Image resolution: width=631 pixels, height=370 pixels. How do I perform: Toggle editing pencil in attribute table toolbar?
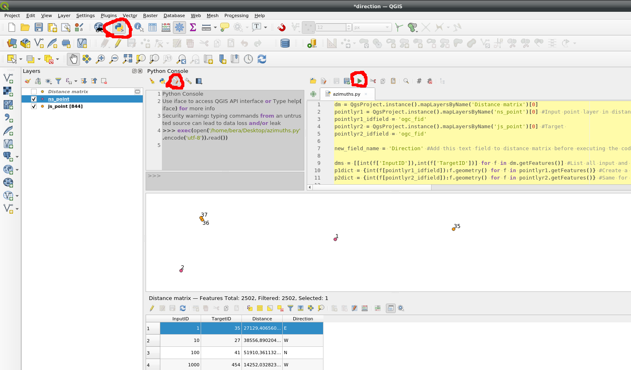coord(152,308)
